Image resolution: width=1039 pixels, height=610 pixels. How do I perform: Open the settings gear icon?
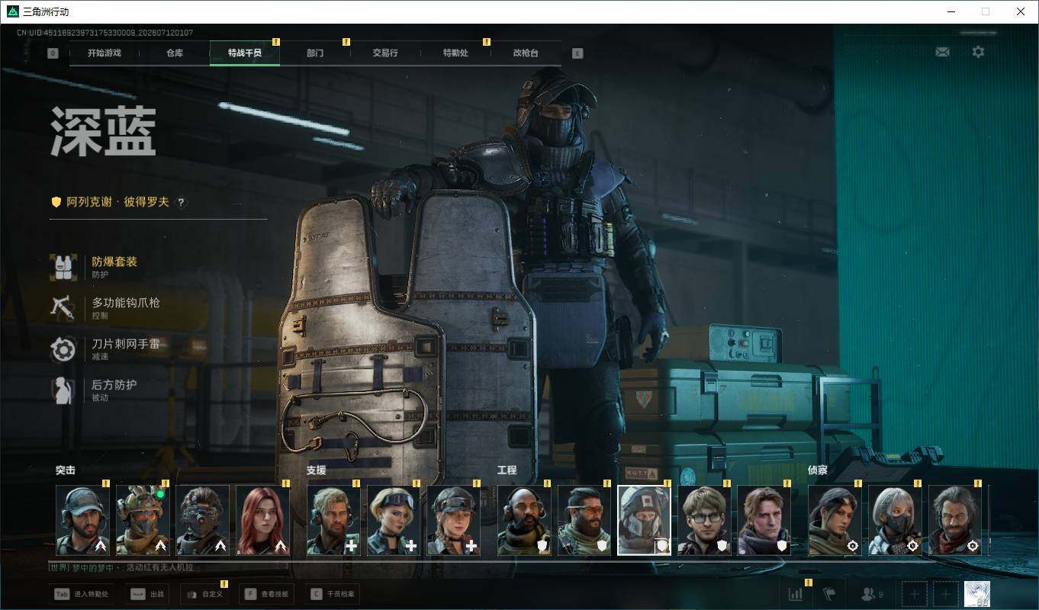978,52
